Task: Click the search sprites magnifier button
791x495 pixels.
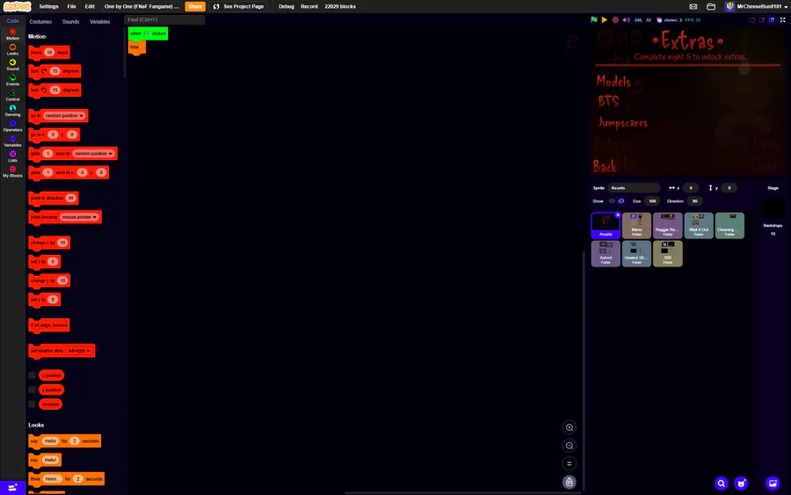Action: 722,484
